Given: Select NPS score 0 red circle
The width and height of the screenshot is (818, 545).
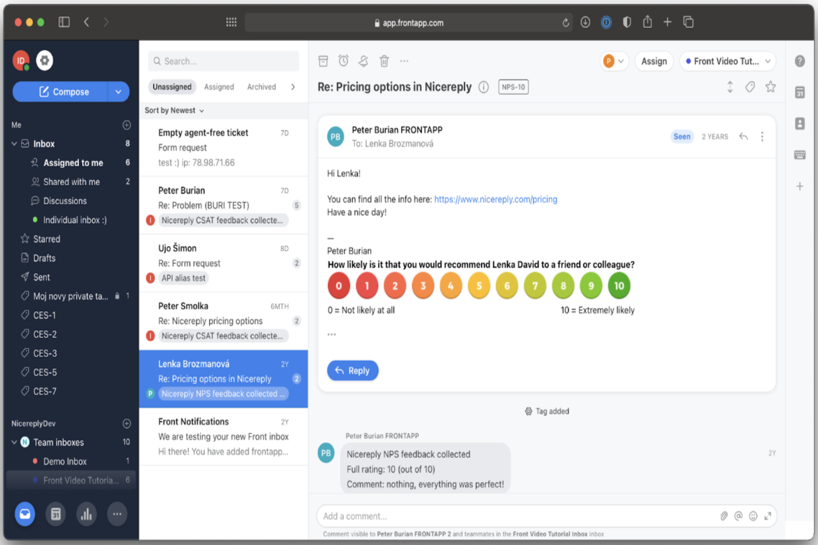Looking at the screenshot, I should point(338,286).
